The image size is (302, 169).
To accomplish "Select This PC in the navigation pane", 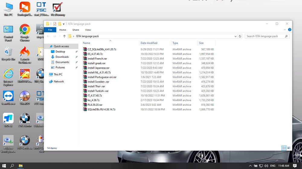I will (x=58, y=75).
